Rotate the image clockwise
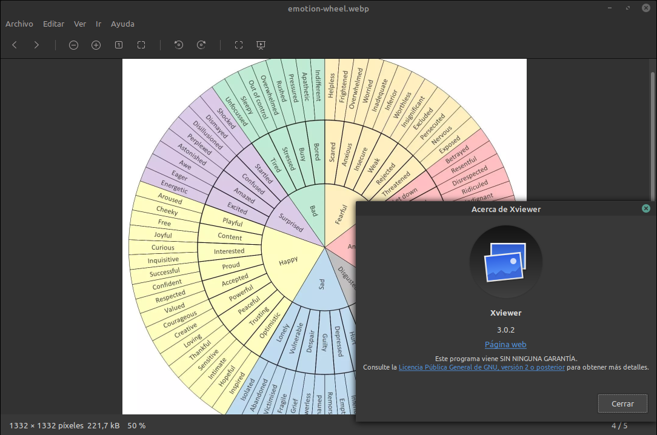 [x=201, y=45]
